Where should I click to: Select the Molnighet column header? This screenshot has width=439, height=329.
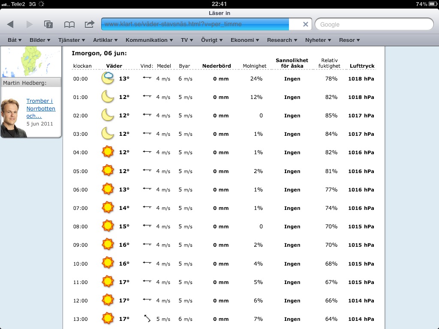tap(255, 66)
